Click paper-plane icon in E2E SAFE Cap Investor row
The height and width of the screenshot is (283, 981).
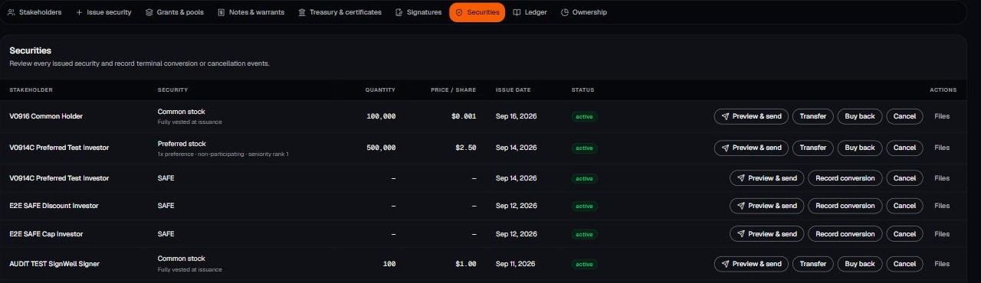[x=740, y=234]
